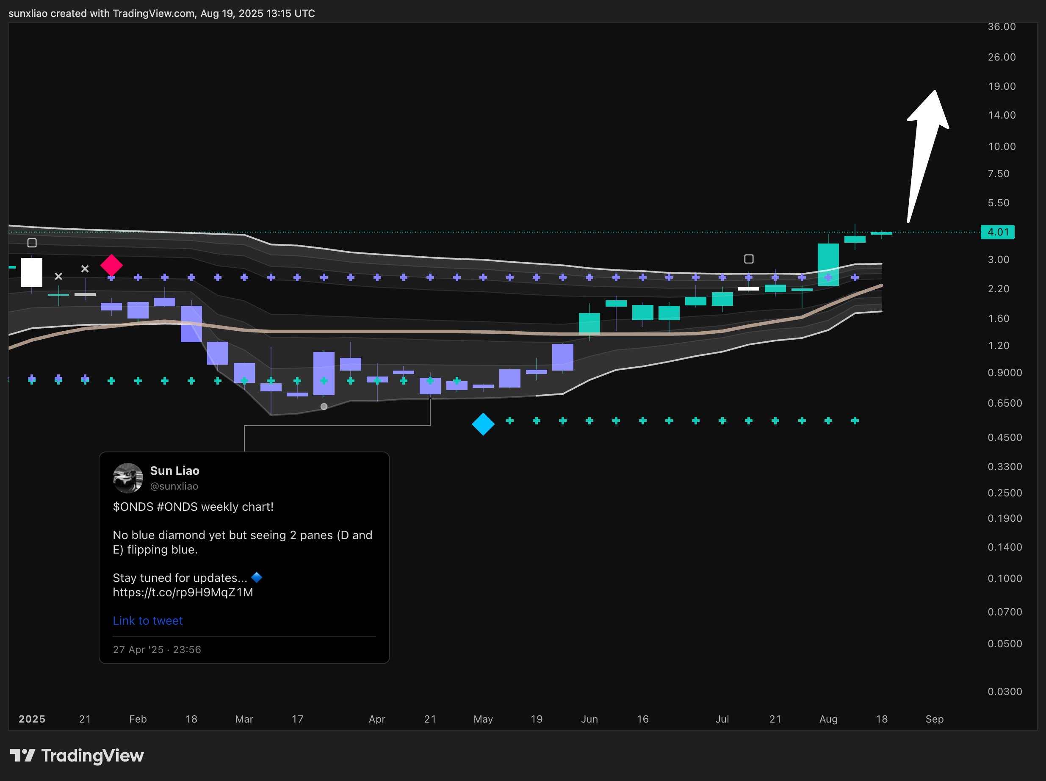Click the 36.00 price scale label
1046x781 pixels.
tap(1001, 27)
